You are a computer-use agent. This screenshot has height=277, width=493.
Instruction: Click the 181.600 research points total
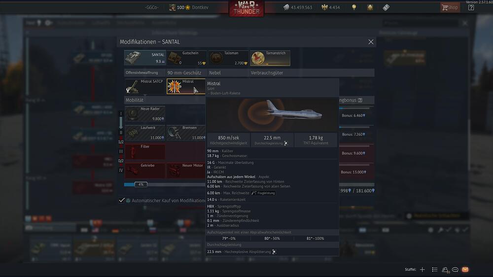pos(365,191)
